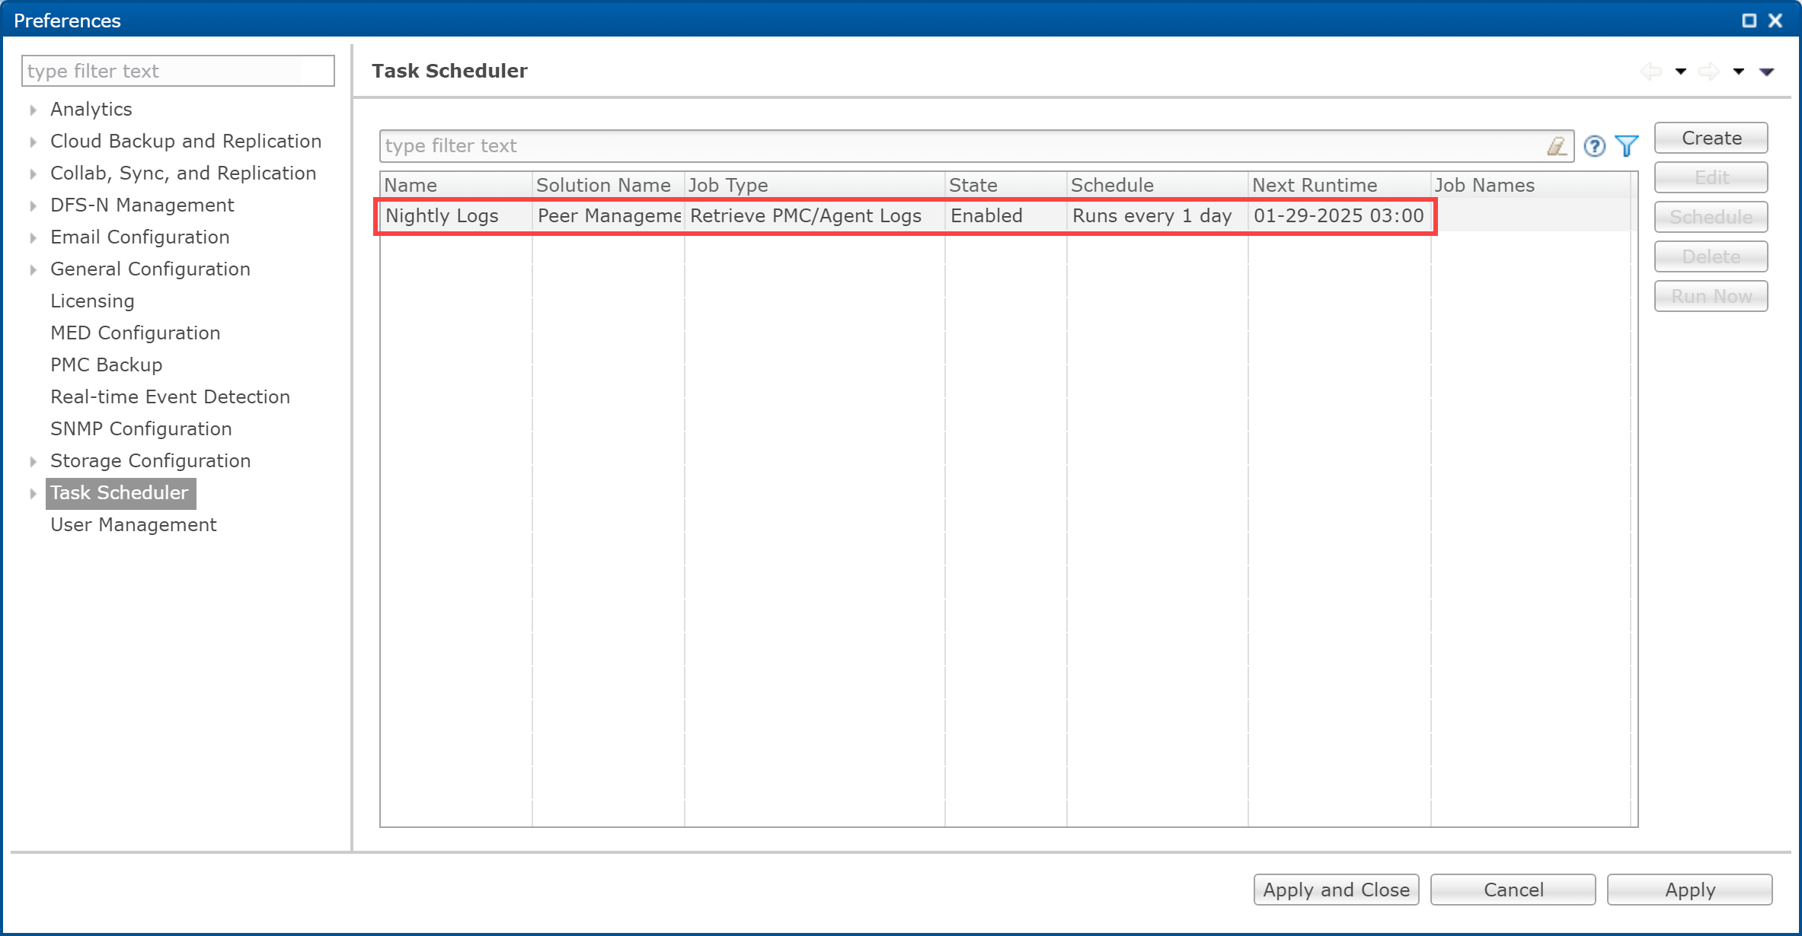
Task: Click the blue funnel filter icon
Action: (1627, 146)
